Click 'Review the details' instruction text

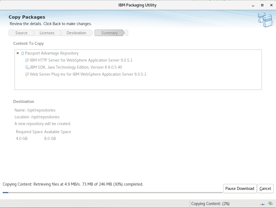click(51, 24)
